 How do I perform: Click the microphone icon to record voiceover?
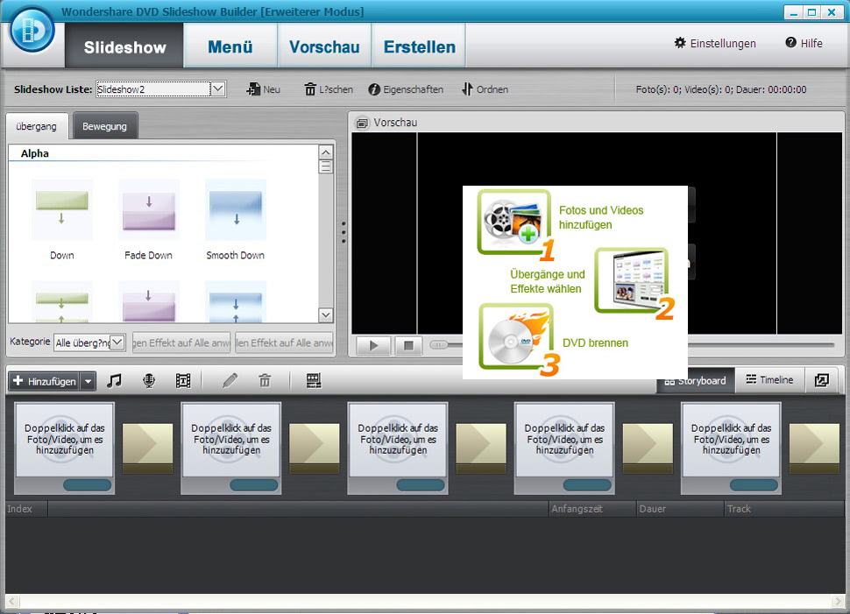(148, 380)
